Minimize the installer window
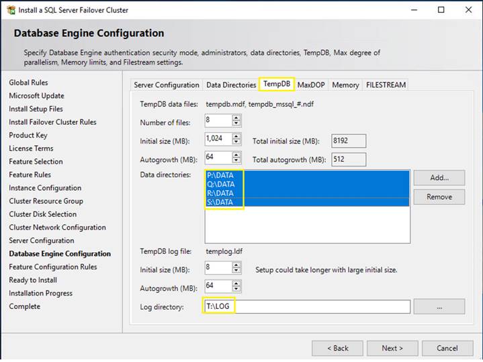483x362 pixels. coord(414,10)
